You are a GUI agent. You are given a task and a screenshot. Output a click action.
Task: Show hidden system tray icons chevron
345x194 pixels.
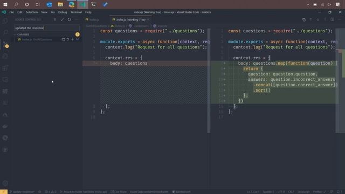click(x=308, y=4)
